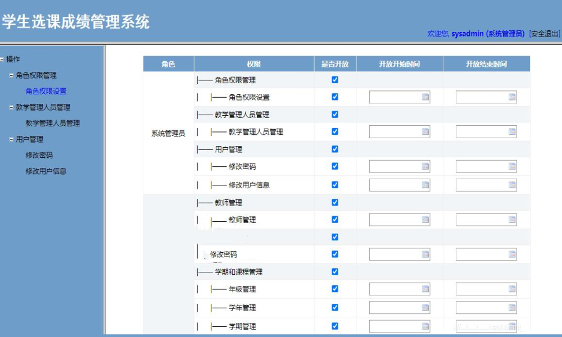Image resolution: width=562 pixels, height=337 pixels.
Task: Toggle the 学期和课程管理 open checkbox
Action: tap(335, 272)
